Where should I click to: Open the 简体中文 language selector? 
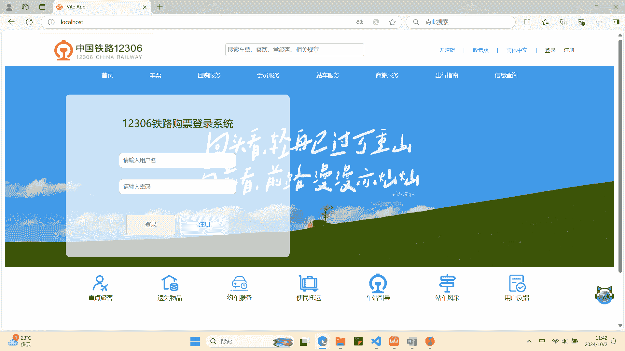pyautogui.click(x=517, y=50)
